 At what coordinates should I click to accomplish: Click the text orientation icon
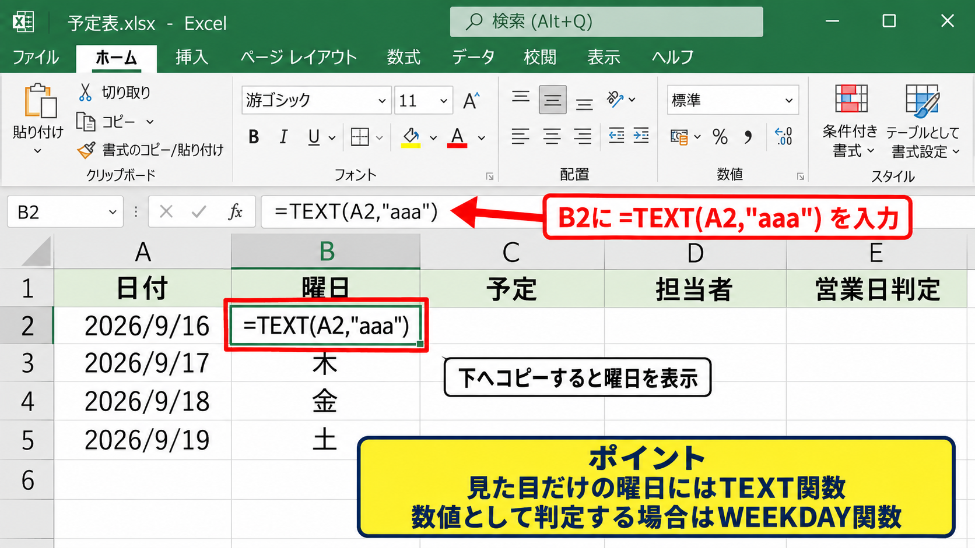click(x=615, y=100)
